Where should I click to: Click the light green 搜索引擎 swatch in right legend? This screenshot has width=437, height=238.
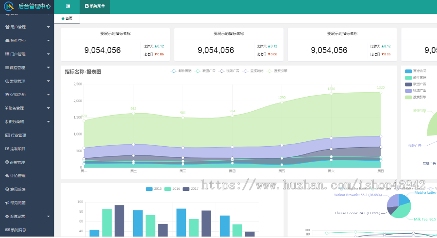[408, 97]
